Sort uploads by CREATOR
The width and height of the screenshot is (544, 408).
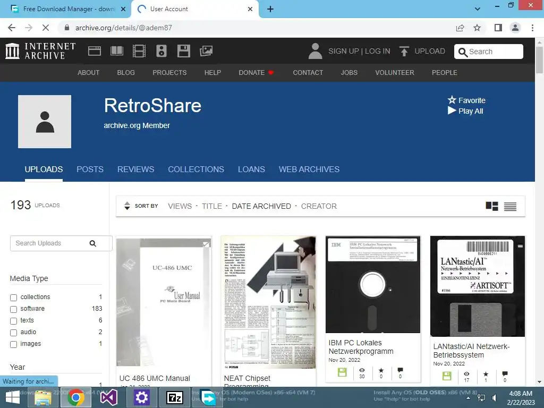pos(319,206)
